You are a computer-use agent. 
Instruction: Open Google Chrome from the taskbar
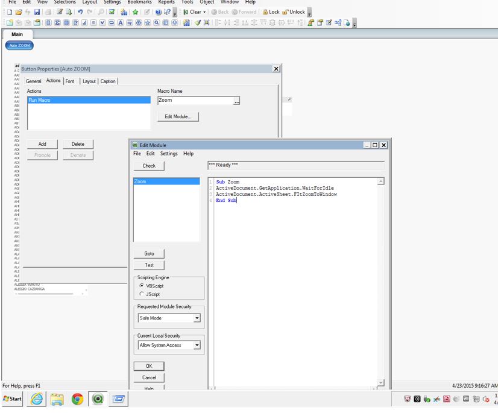point(77,399)
